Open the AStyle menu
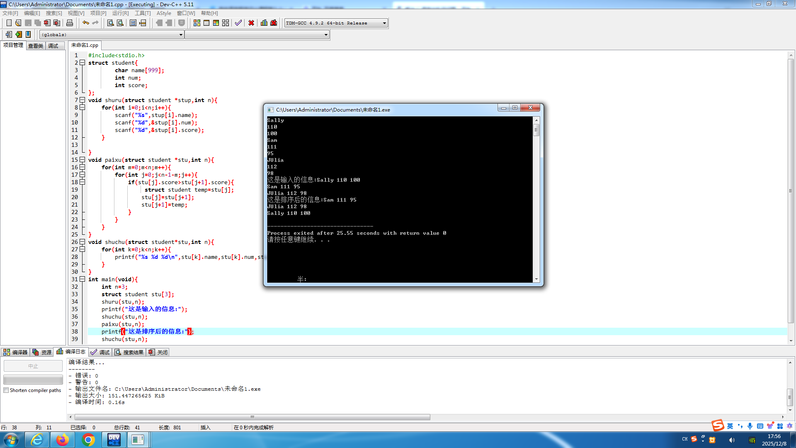The image size is (796, 448). [x=163, y=13]
